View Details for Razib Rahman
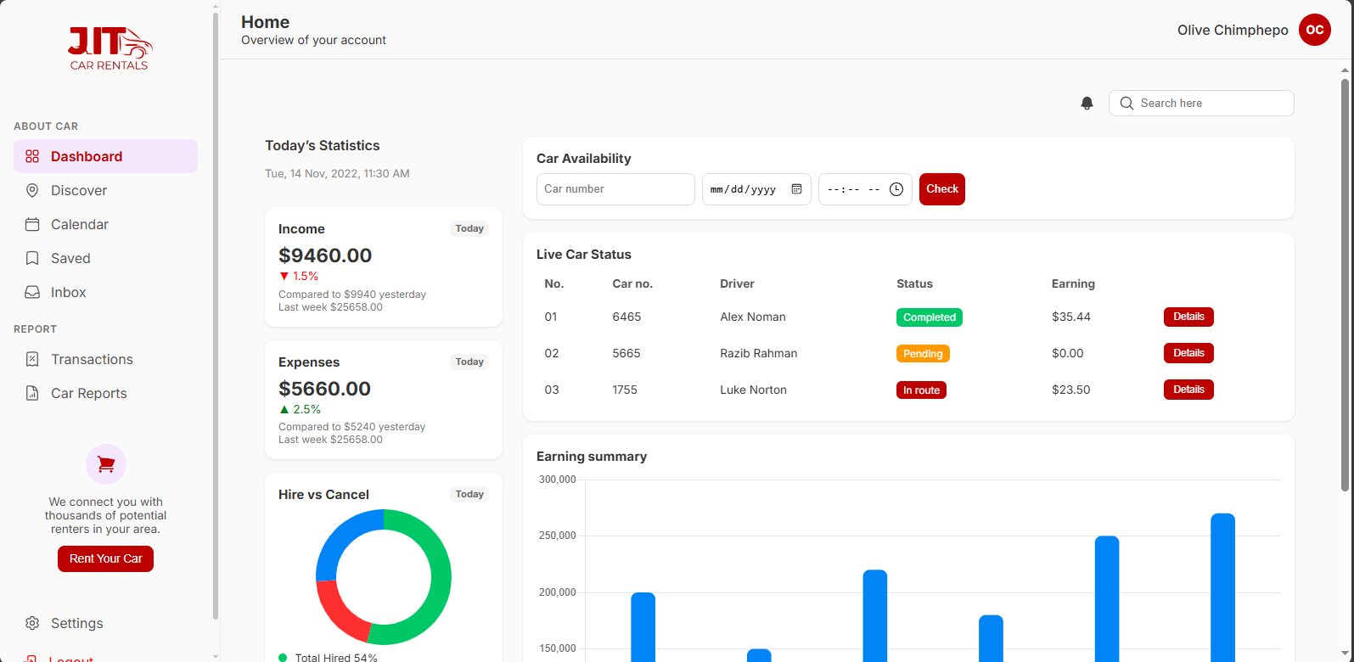1354x662 pixels. click(1188, 353)
